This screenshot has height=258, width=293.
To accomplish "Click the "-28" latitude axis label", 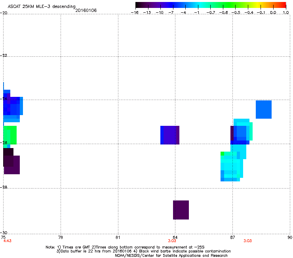I will [4, 187].
